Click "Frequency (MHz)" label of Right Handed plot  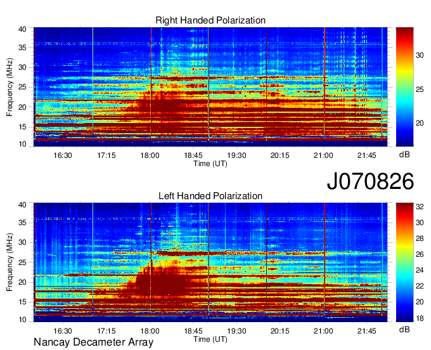pyautogui.click(x=10, y=87)
